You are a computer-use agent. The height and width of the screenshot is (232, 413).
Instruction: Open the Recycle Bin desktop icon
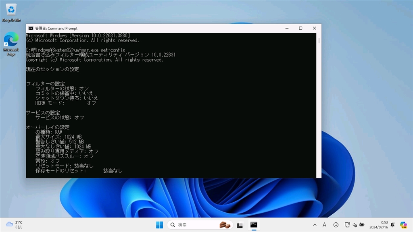tap(11, 12)
